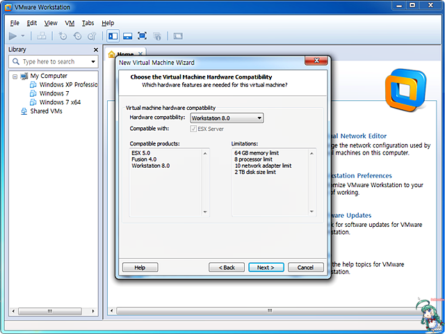Open the Hardware compatibility dropdown
This screenshot has width=445, height=334.
227,118
